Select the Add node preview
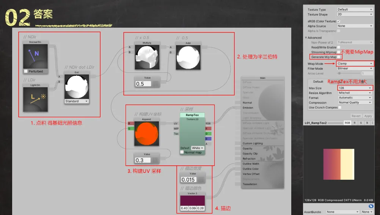 [x=188, y=57]
